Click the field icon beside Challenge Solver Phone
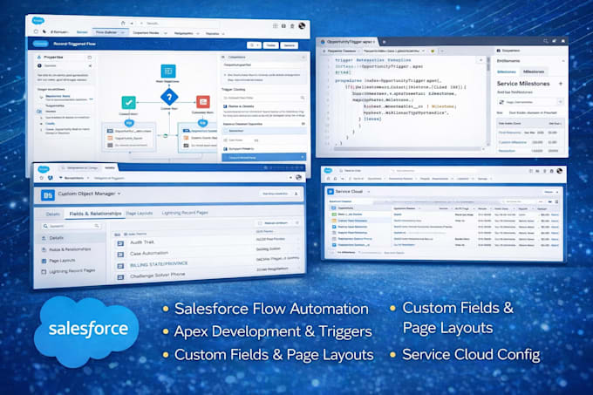This screenshot has height=395, width=593. click(x=120, y=277)
